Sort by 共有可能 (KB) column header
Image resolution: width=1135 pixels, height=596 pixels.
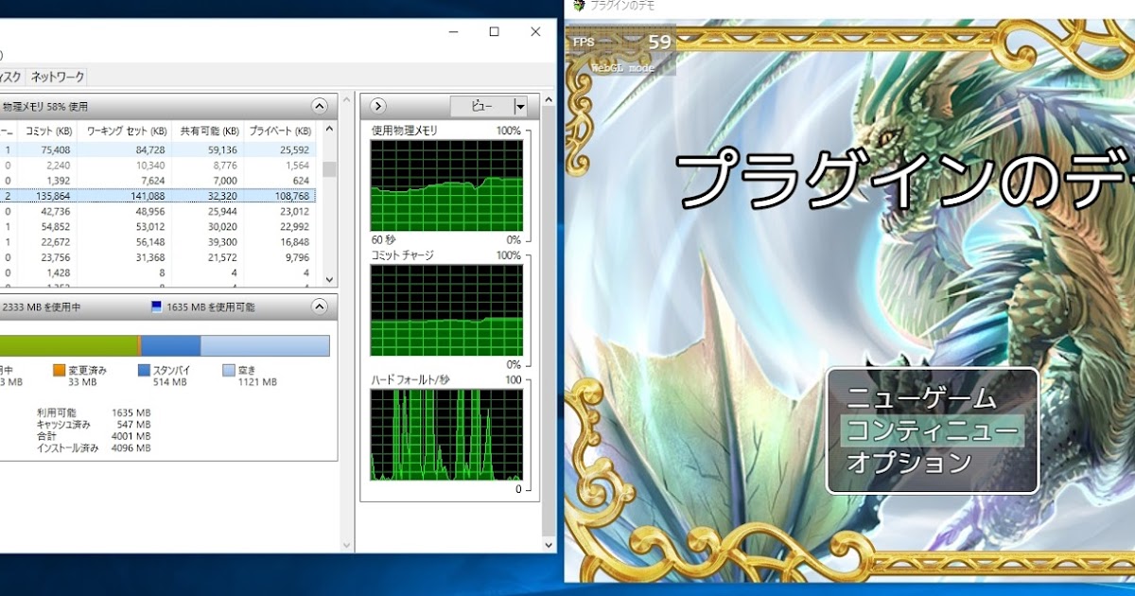tap(208, 131)
